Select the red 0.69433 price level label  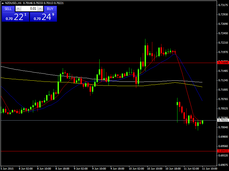(223, 151)
